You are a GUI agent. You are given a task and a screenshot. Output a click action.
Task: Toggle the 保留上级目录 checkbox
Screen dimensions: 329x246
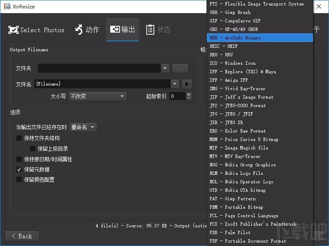pos(33,149)
